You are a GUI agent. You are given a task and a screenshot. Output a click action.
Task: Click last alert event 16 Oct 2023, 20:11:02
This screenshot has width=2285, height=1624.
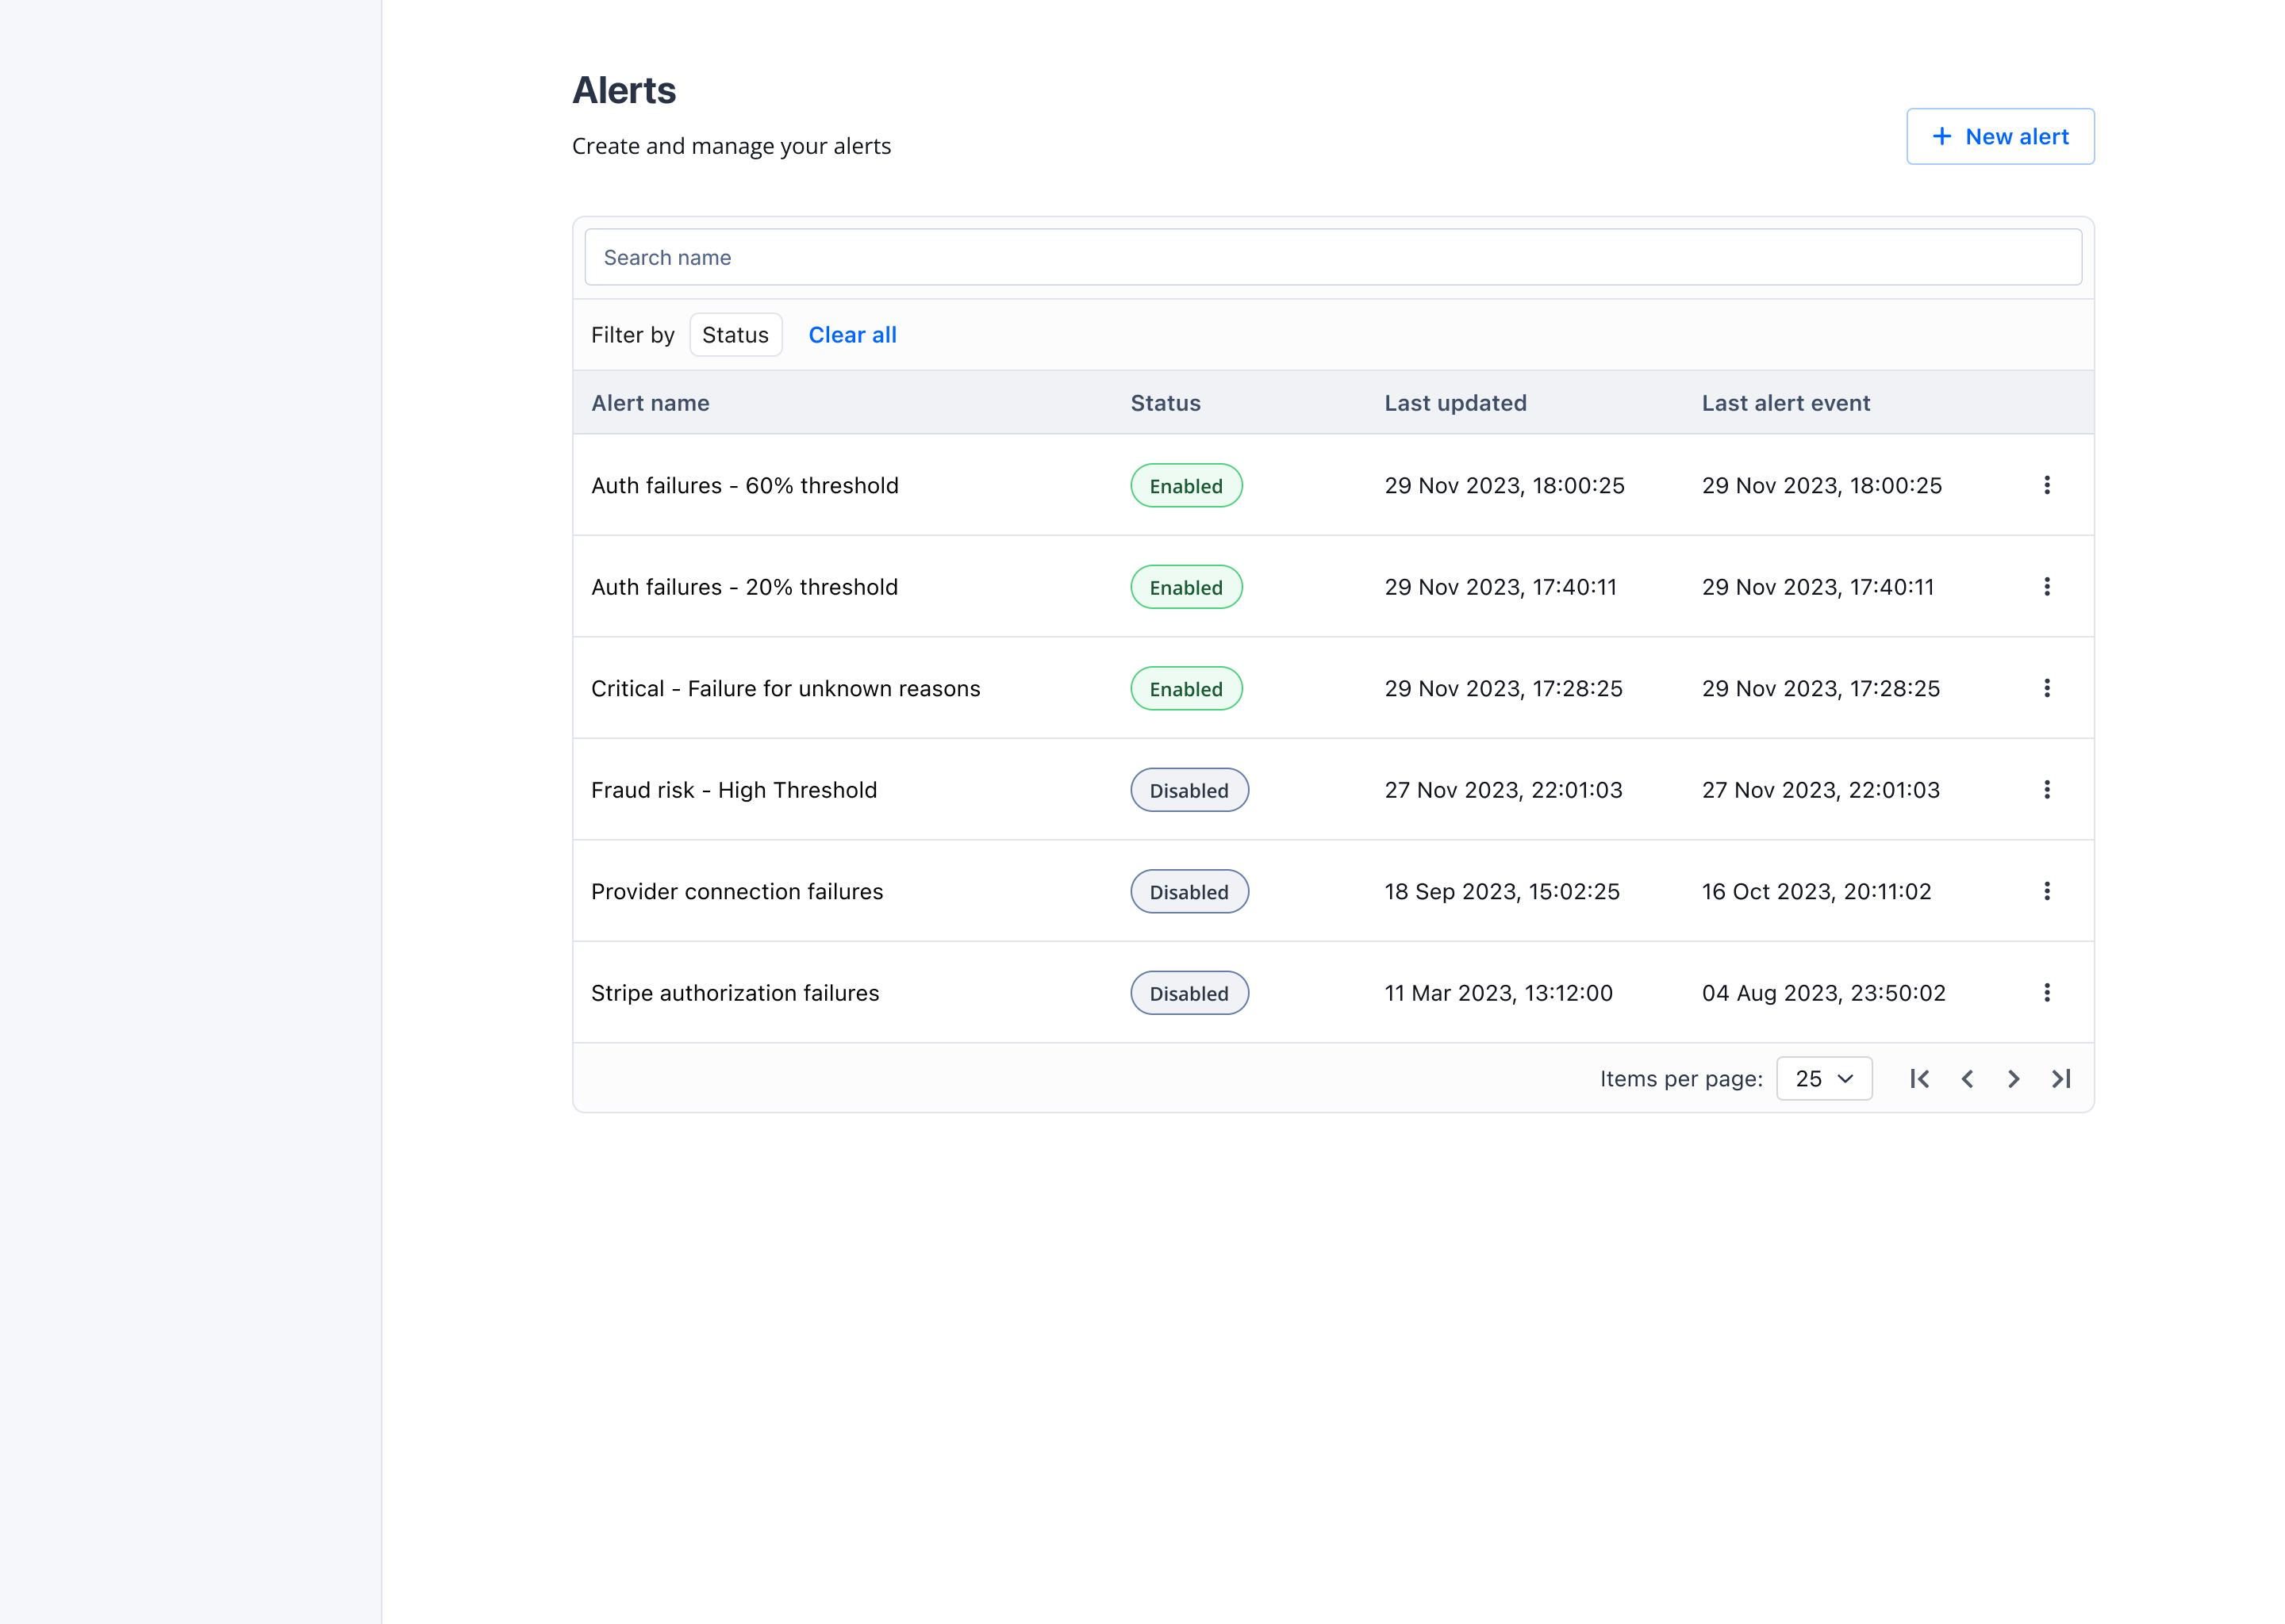click(x=1817, y=892)
